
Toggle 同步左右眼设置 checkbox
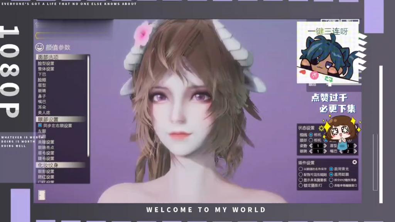(40, 125)
